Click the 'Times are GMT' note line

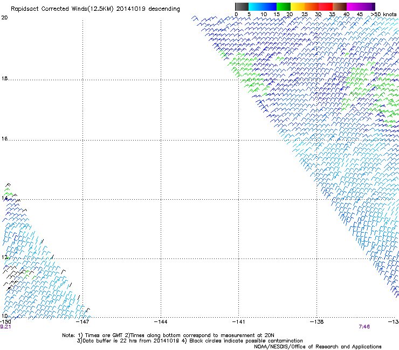point(168,335)
